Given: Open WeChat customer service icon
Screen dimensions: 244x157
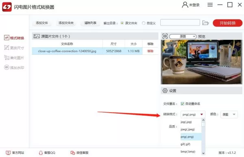Looking at the screenshot, I should pos(72,153).
